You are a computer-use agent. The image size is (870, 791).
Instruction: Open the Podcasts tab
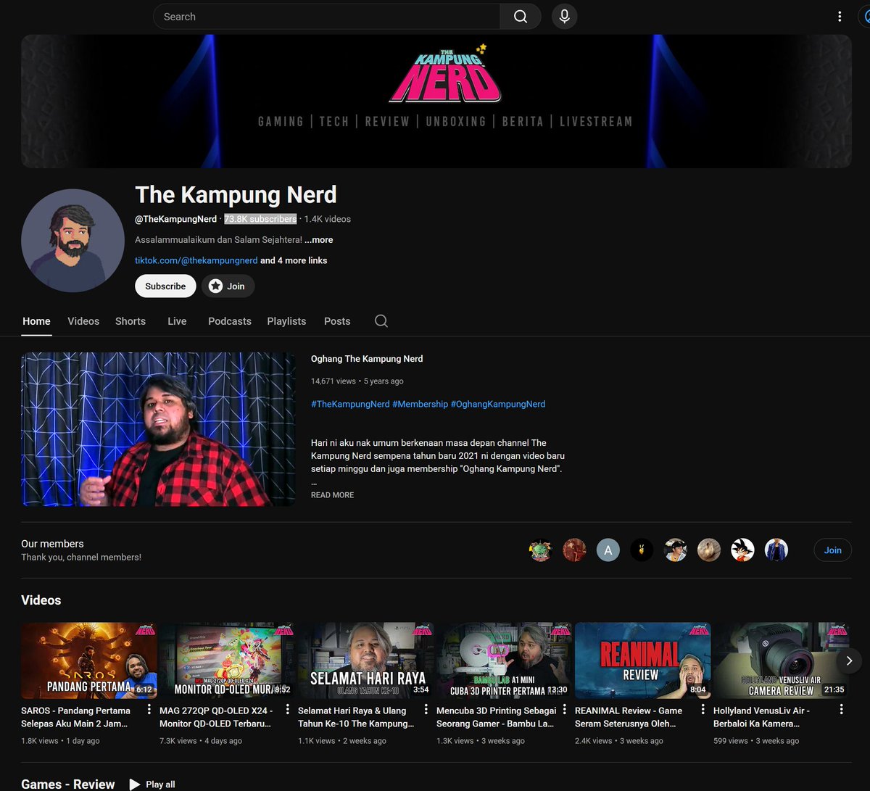click(230, 321)
